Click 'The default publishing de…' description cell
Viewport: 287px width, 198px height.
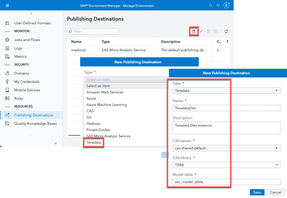[x=184, y=50]
